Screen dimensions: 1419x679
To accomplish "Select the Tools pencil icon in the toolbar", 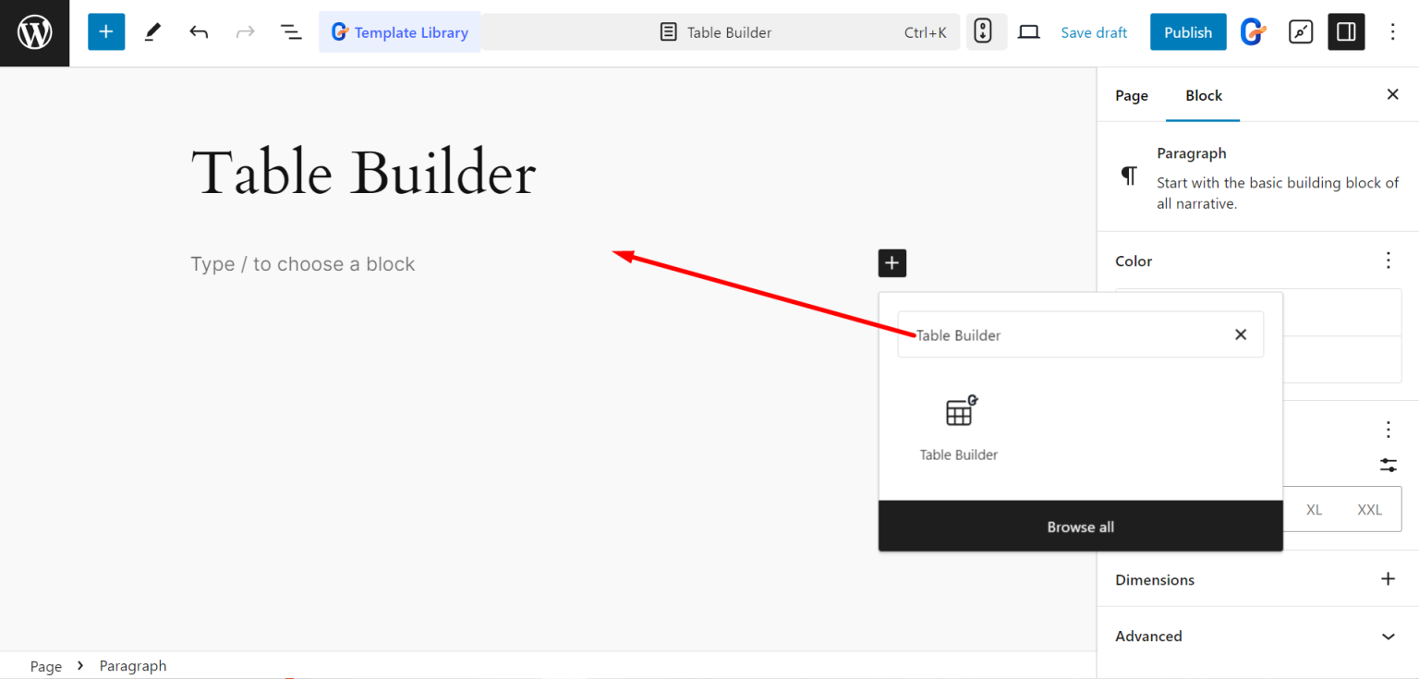I will [x=151, y=30].
